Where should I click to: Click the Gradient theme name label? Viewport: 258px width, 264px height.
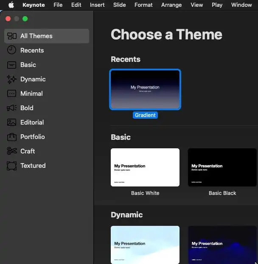(145, 115)
